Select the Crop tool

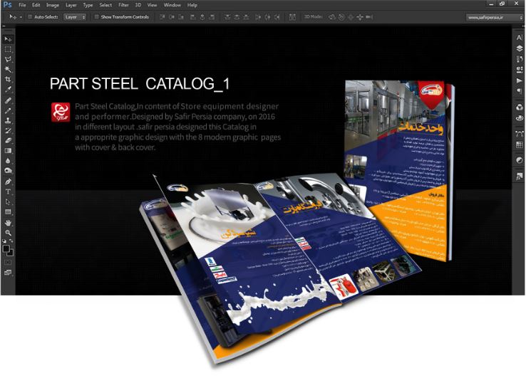pos(8,80)
